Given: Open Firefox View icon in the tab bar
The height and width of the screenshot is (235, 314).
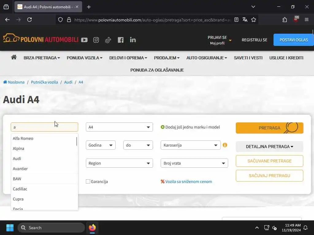Looking at the screenshot, I should [x=6, y=7].
